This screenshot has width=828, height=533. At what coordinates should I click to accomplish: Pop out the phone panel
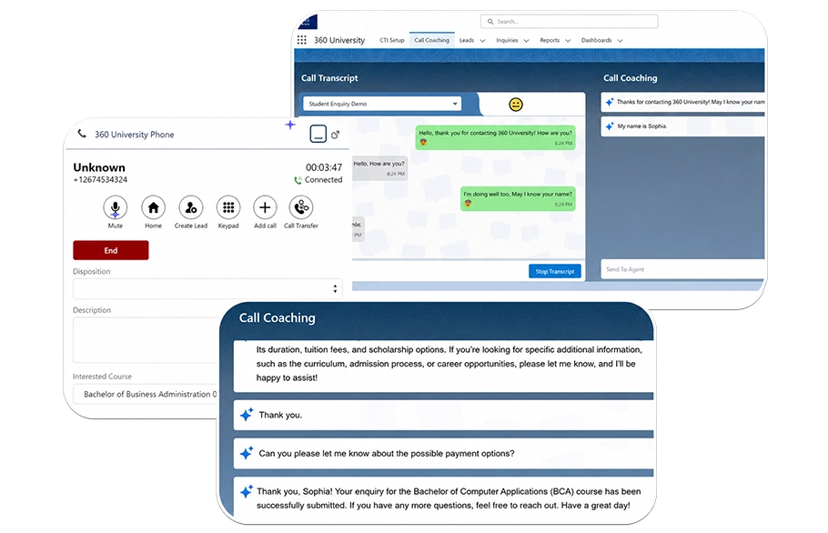pyautogui.click(x=336, y=136)
